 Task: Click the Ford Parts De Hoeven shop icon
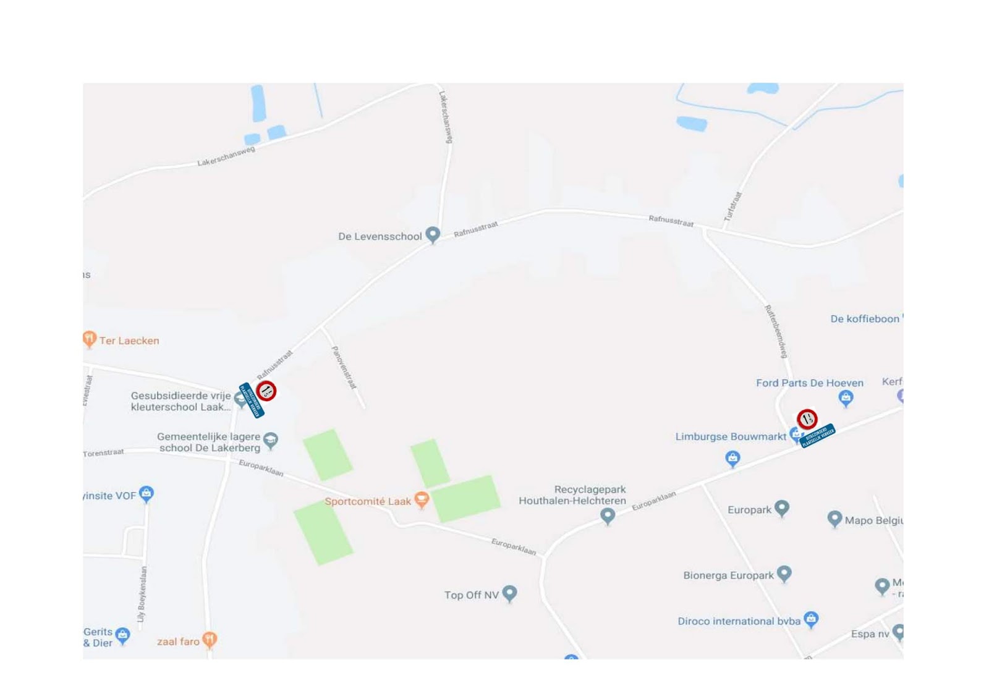[x=846, y=398]
